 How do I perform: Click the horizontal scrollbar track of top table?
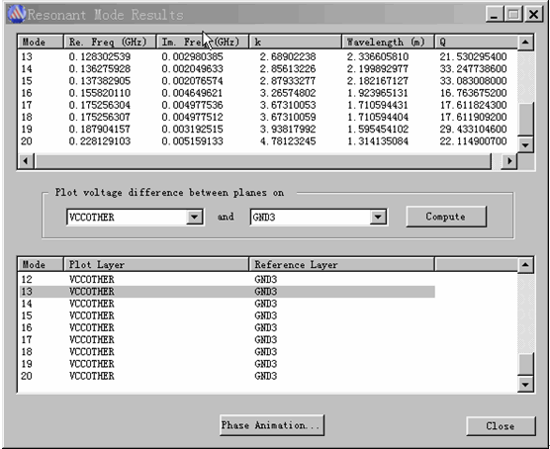262,161
